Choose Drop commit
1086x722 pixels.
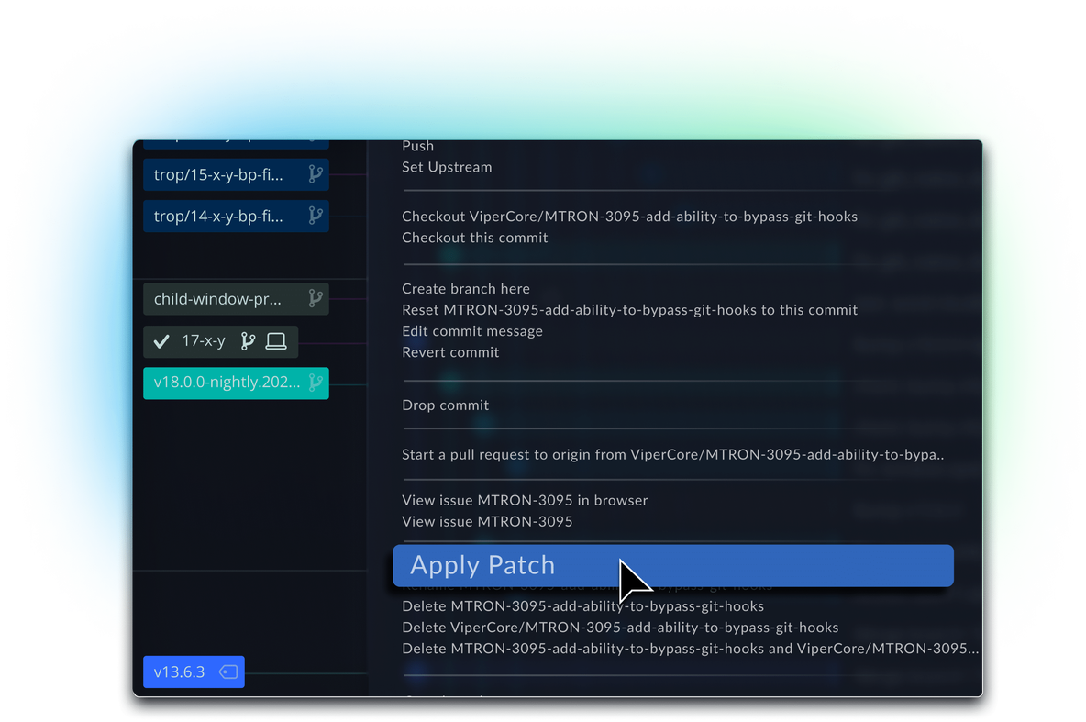click(x=446, y=405)
